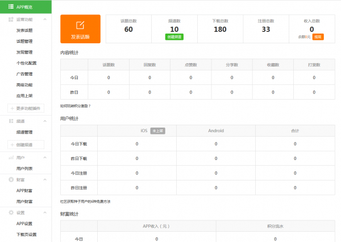Click the 话题总数 value 60
Viewport: 341px width, 242px height.
(128, 29)
